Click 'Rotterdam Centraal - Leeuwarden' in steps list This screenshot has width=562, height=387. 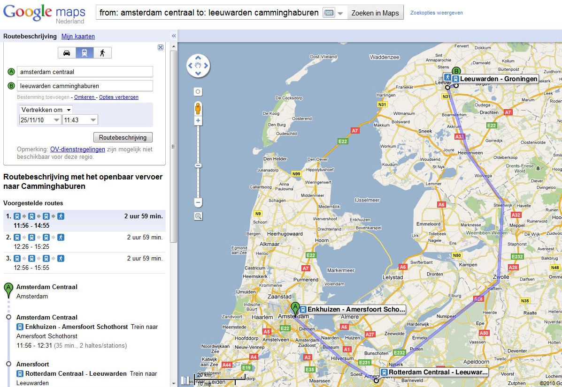pos(76,373)
